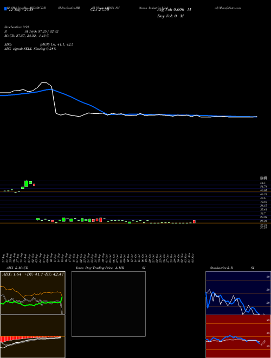Click the '(MGR) 1.6, 41.1, 42.5' ADX values

coord(56,44)
